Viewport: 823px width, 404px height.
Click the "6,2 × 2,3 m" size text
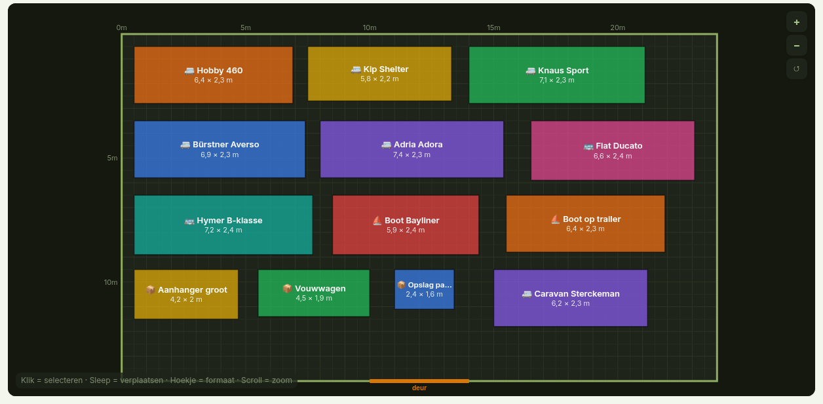tap(571, 304)
